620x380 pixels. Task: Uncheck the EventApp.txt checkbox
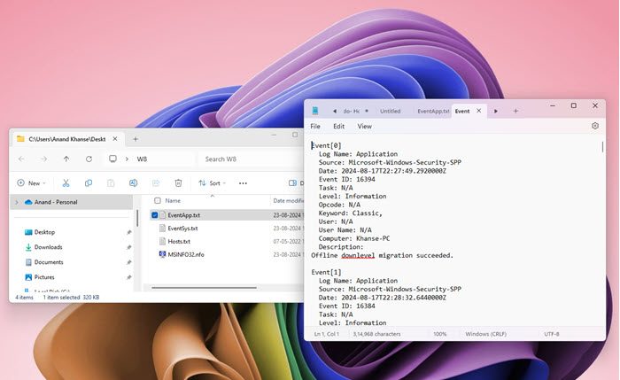click(155, 215)
